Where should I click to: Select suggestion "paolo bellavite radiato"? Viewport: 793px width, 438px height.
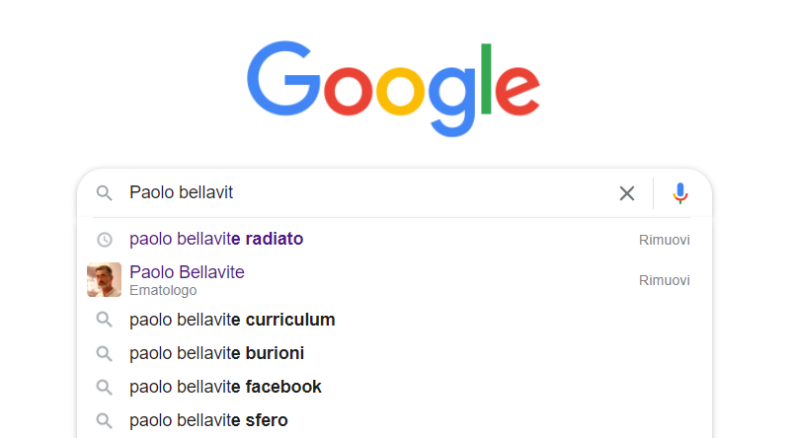216,239
